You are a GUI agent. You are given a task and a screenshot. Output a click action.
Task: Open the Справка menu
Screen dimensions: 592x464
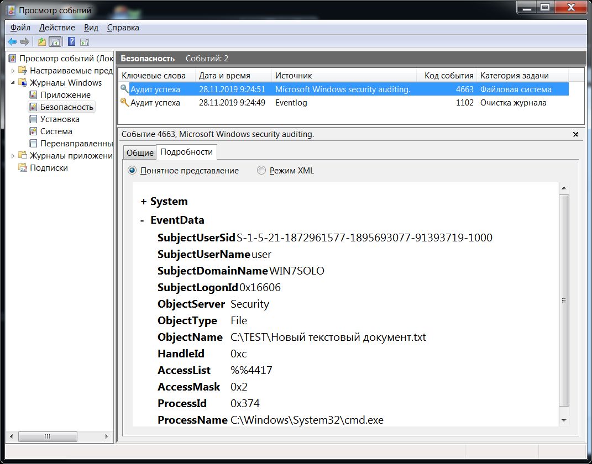coord(123,28)
